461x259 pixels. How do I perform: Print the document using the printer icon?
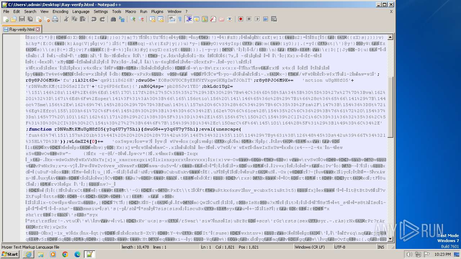(55, 19)
